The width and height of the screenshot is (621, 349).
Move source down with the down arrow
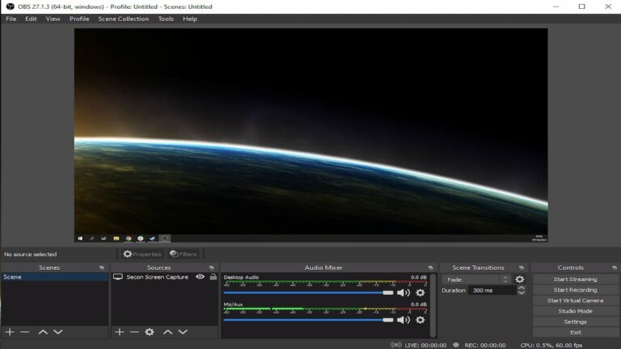pos(183,332)
